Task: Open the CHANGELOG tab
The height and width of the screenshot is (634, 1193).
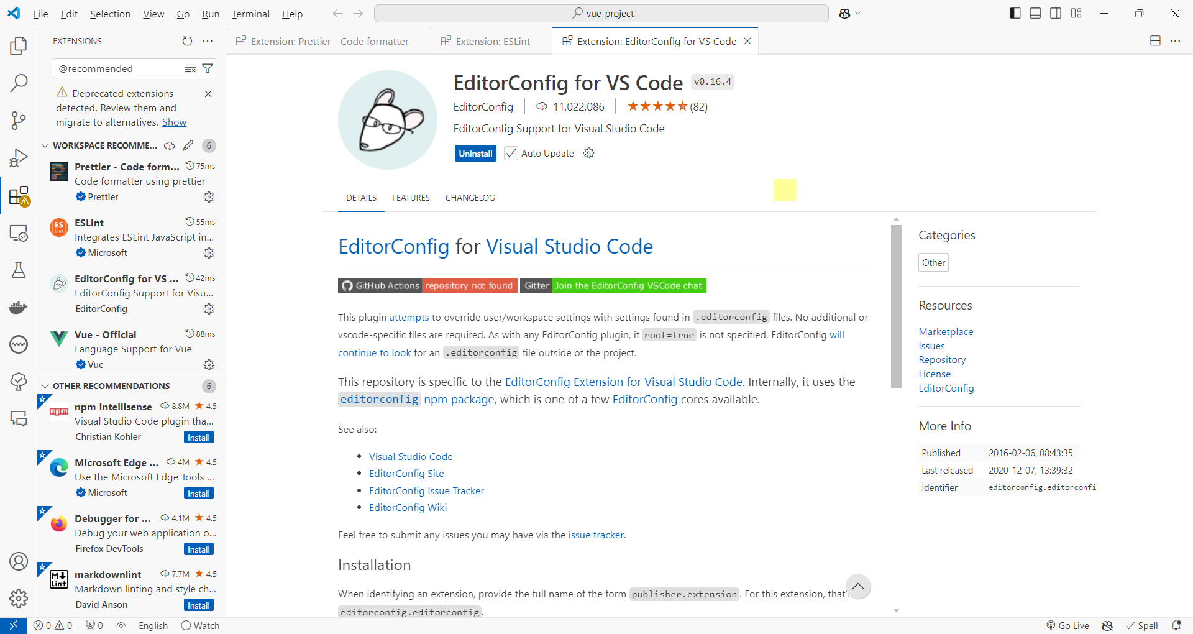Action: pyautogui.click(x=470, y=198)
